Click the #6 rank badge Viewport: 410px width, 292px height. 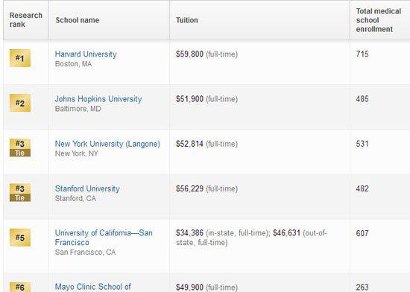(20, 287)
